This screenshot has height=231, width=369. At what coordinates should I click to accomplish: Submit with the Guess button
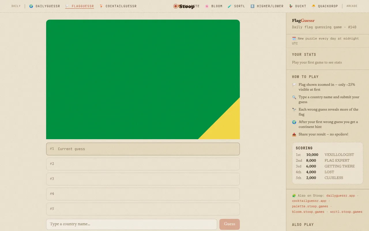229,224
